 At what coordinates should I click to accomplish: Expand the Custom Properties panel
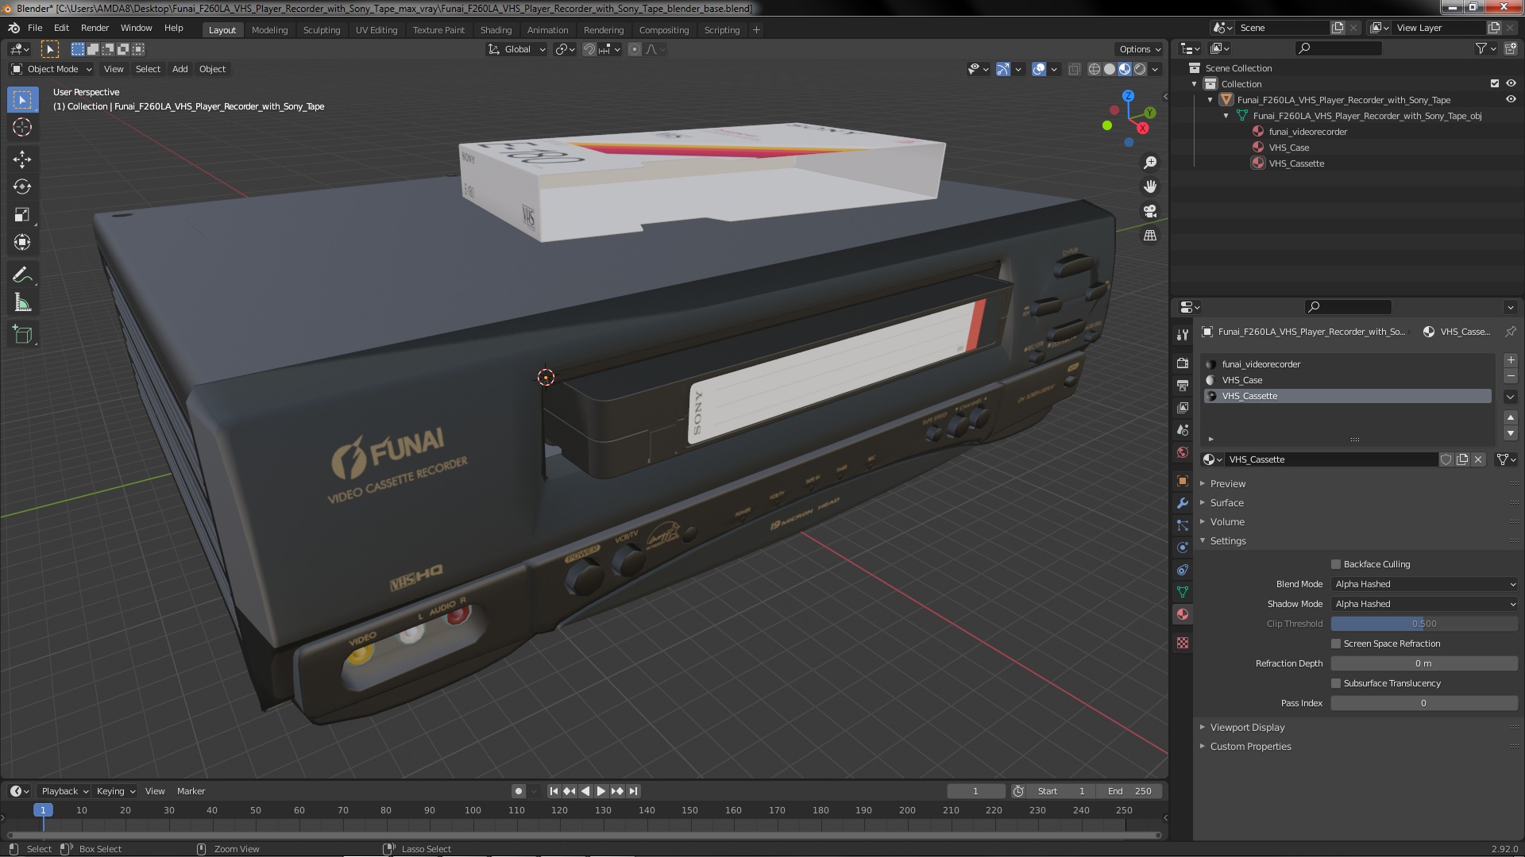1250,746
